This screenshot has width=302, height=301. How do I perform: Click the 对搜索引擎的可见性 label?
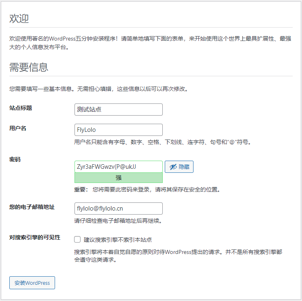pyautogui.click(x=35, y=237)
